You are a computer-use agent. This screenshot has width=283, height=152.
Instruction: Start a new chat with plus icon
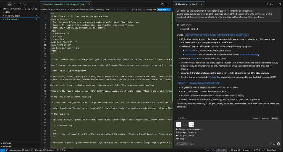click(x=268, y=4)
